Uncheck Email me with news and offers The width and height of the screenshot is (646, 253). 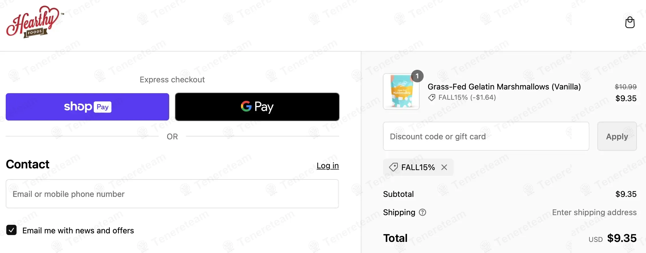click(11, 230)
